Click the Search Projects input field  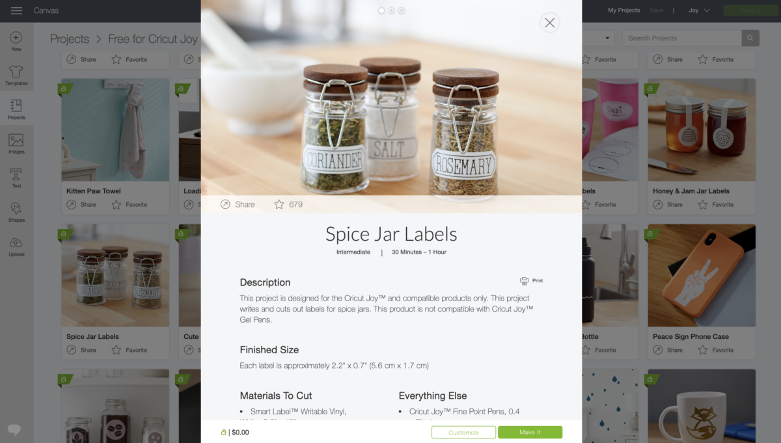pyautogui.click(x=683, y=38)
